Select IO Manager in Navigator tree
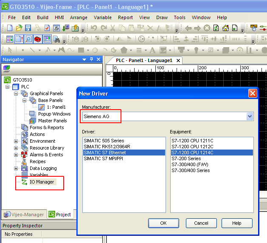The width and height of the screenshot is (267, 243). coord(42,182)
